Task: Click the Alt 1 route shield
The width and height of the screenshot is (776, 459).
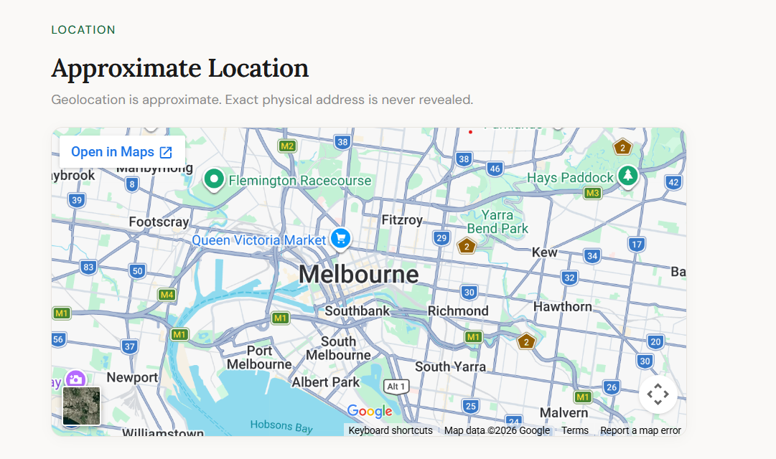Action: pyautogui.click(x=396, y=387)
